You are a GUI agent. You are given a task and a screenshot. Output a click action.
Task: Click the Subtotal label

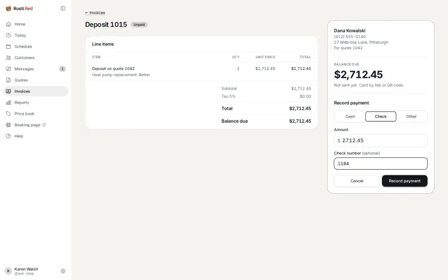229,88
